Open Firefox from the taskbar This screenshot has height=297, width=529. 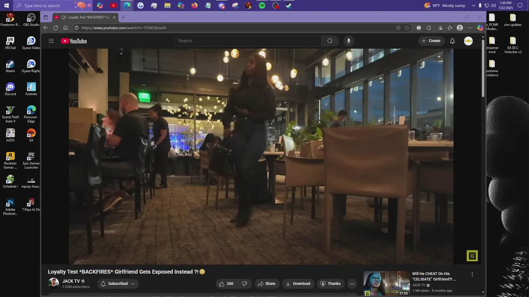[195, 5]
